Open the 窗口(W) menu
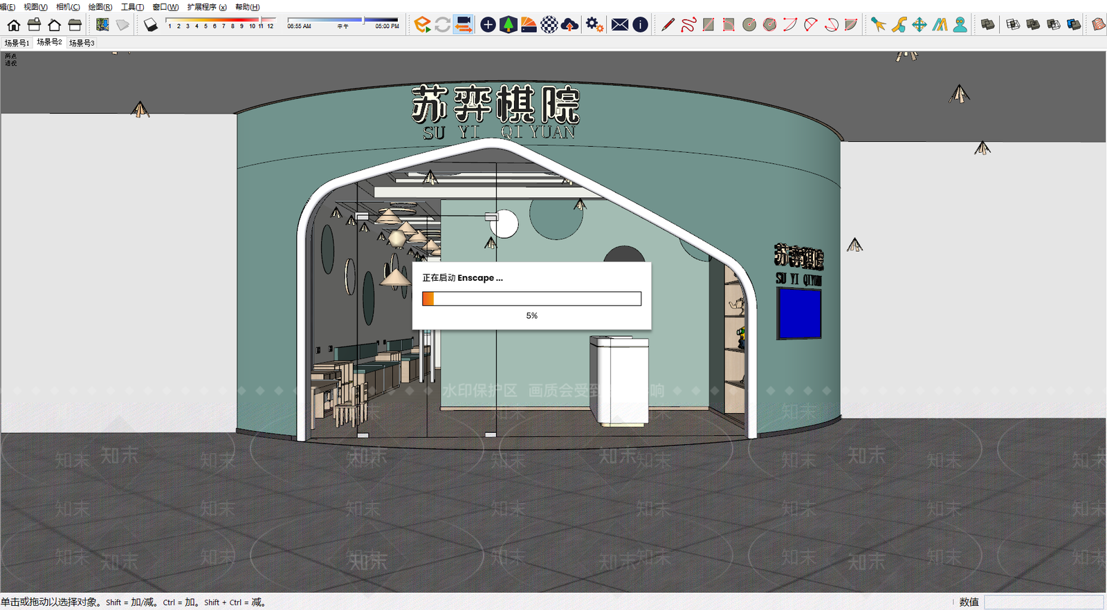The height and width of the screenshot is (610, 1107). [165, 7]
